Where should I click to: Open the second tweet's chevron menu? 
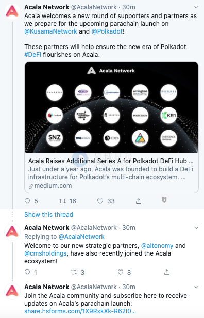tap(196, 228)
